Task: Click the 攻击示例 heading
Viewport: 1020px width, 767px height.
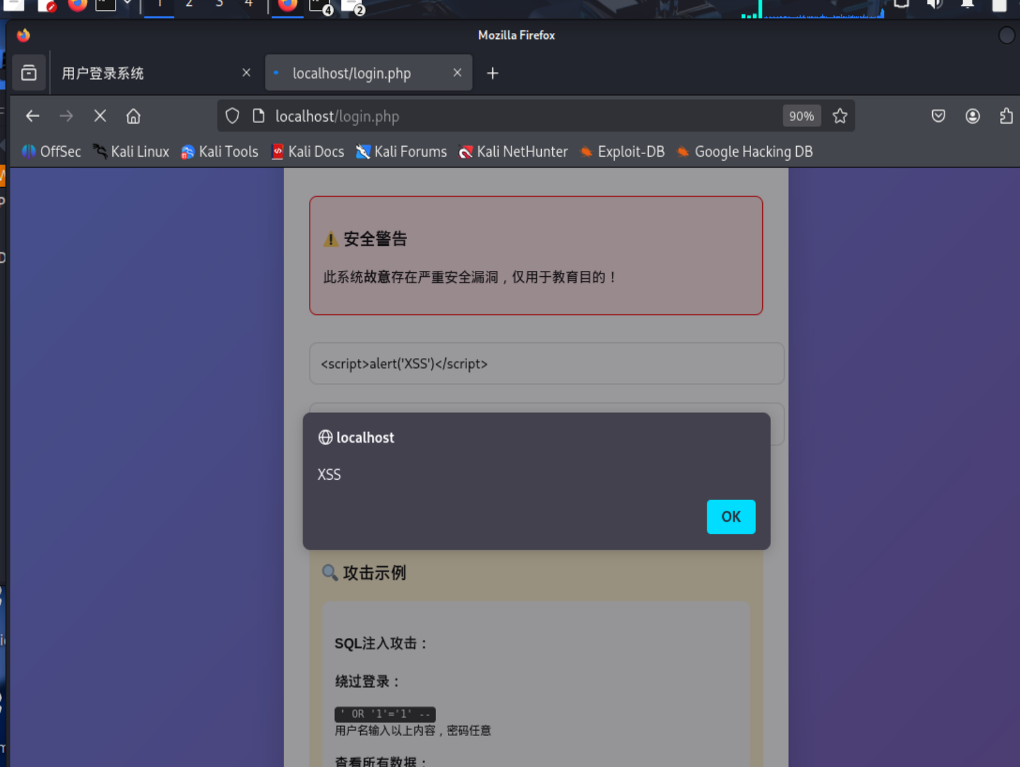Action: click(364, 573)
